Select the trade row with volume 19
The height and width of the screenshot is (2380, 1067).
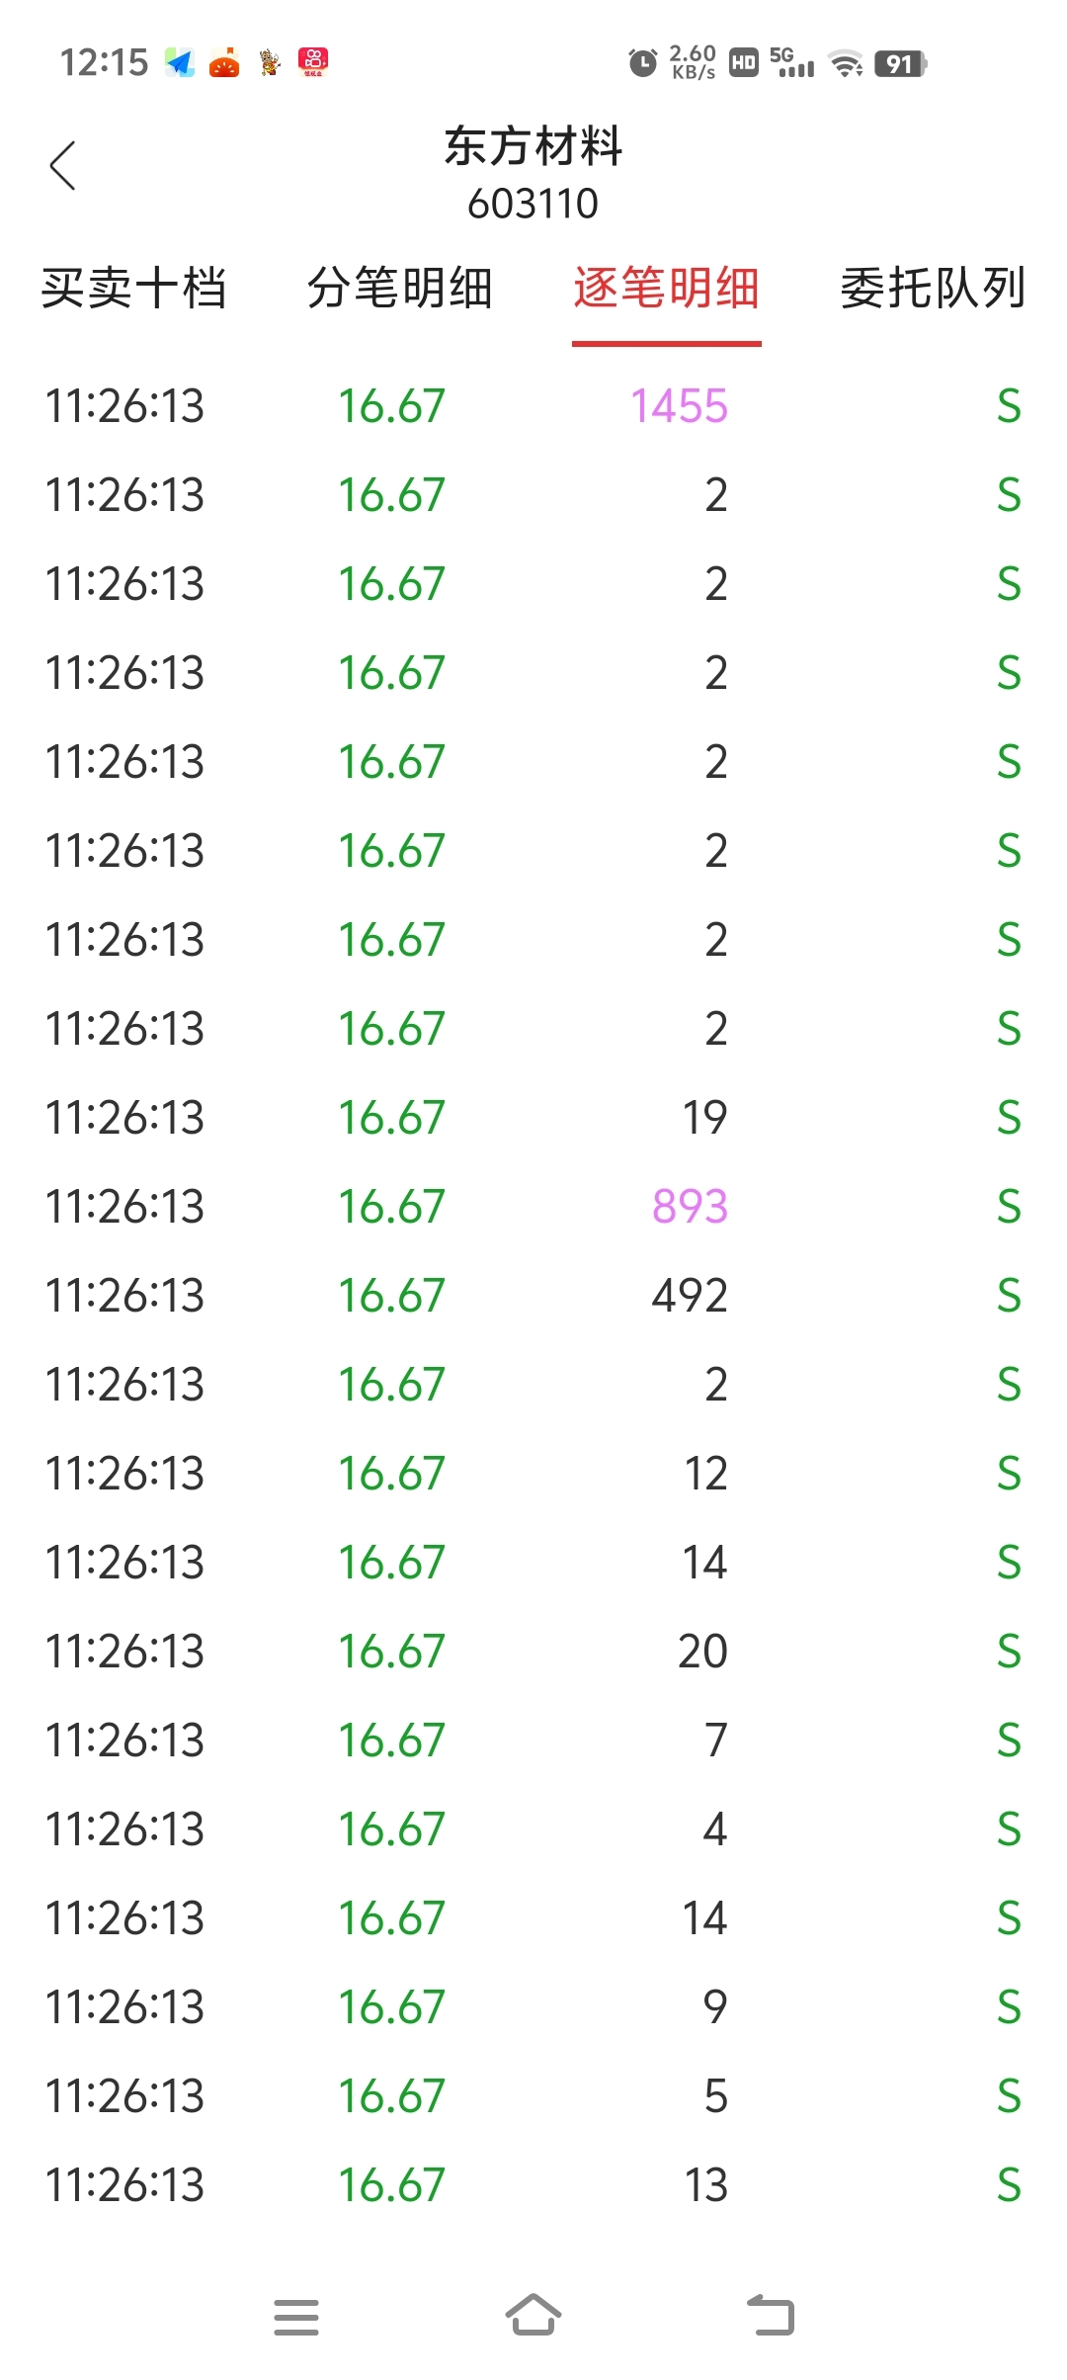coord(533,1118)
